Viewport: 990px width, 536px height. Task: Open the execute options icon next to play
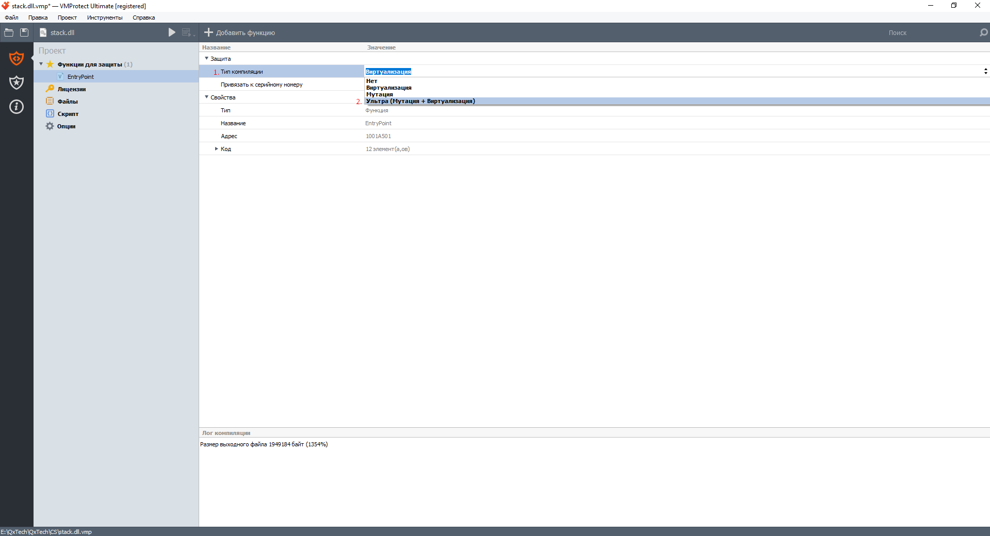[x=188, y=32]
